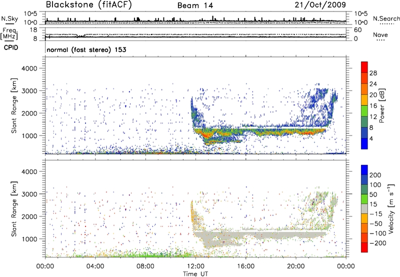Click the 'Time UT' axis title
Image resolution: width=400 pixels, height=277 pixels.
[195, 273]
